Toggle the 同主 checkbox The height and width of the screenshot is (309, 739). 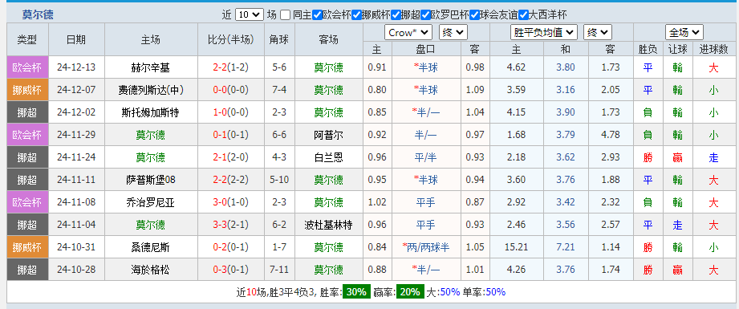[285, 15]
